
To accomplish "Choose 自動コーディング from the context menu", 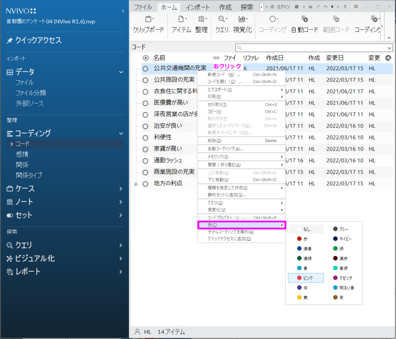I will coord(225,149).
